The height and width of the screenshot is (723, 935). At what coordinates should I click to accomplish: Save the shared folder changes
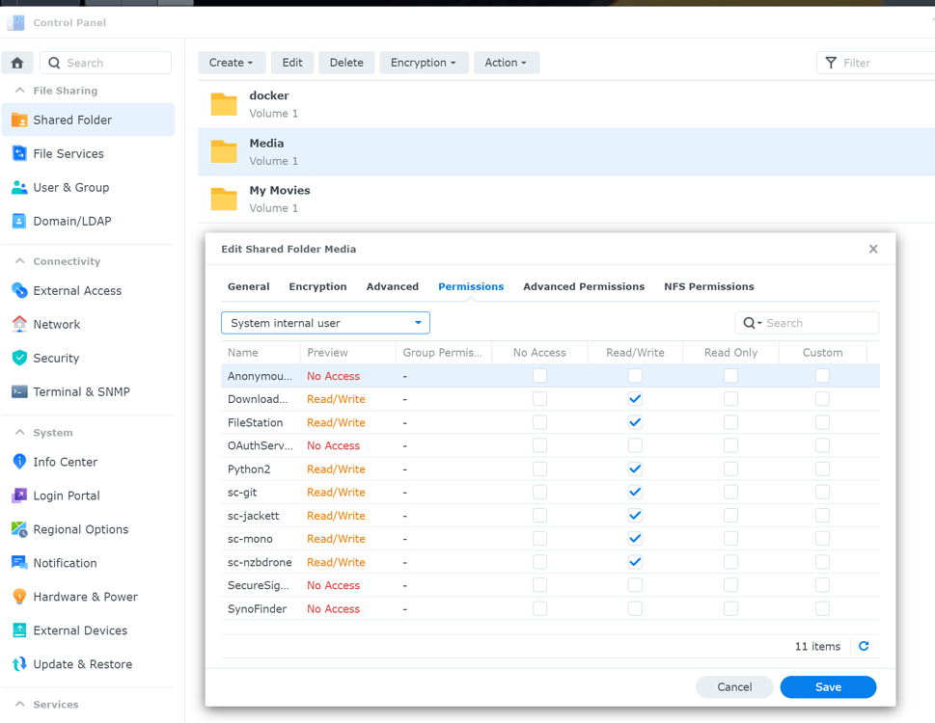click(827, 686)
